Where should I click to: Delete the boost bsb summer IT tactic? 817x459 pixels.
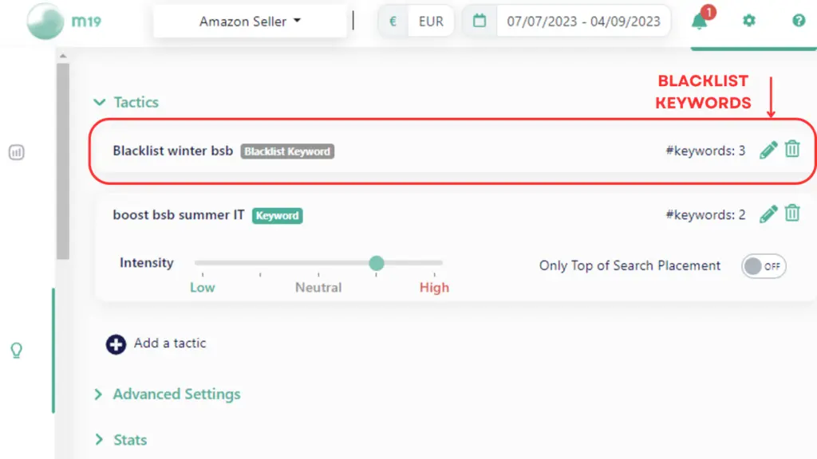(792, 214)
